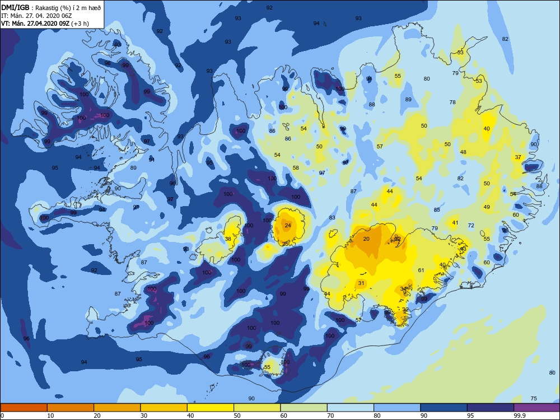Click the map value '78'

tap(452, 102)
